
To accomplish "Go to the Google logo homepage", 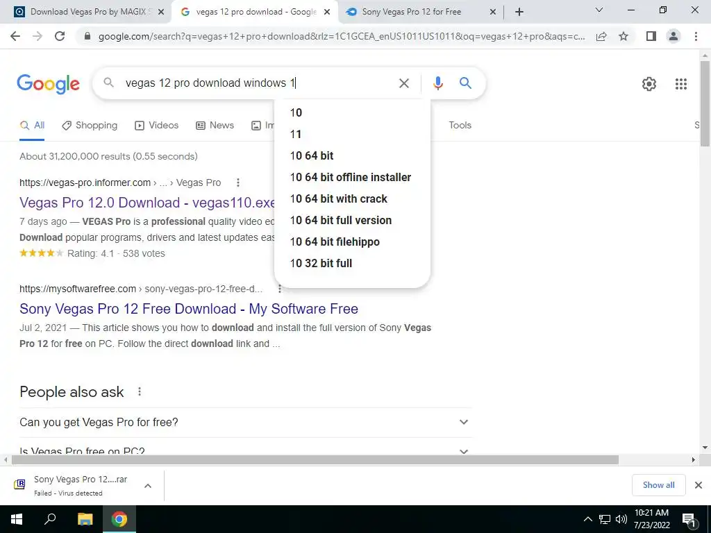I will (48, 84).
